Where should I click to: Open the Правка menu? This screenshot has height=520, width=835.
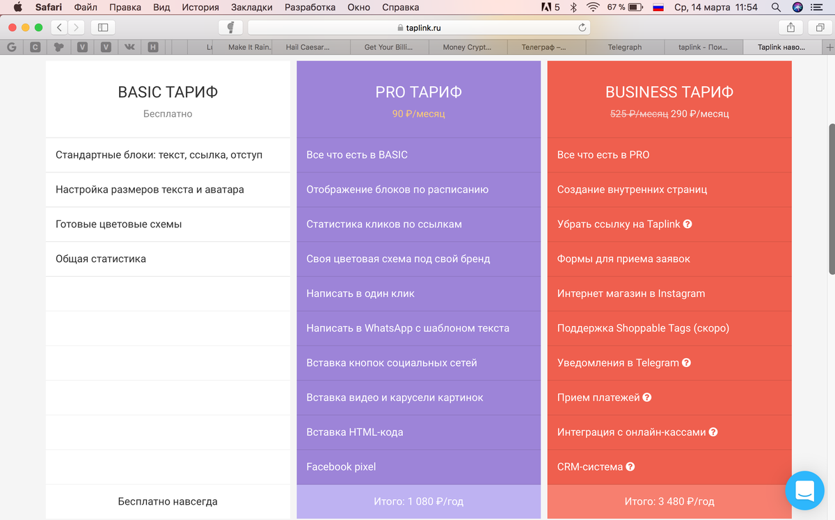(125, 8)
